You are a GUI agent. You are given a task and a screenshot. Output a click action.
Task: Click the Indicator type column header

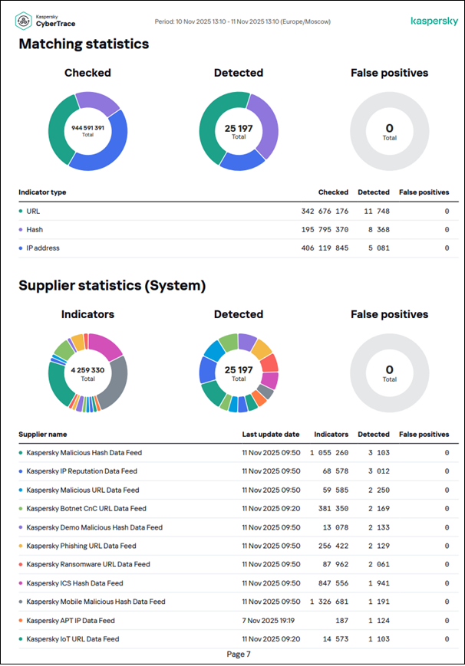pyautogui.click(x=42, y=192)
